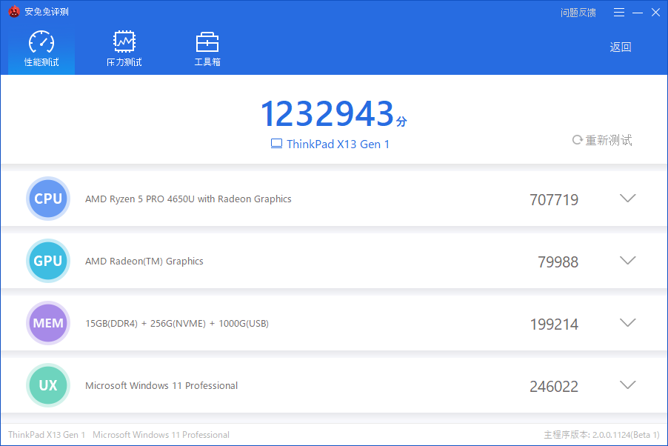Click AMD Ryzen 5 PRO 4650U text
Image resolution: width=668 pixels, height=446 pixels.
tap(188, 199)
